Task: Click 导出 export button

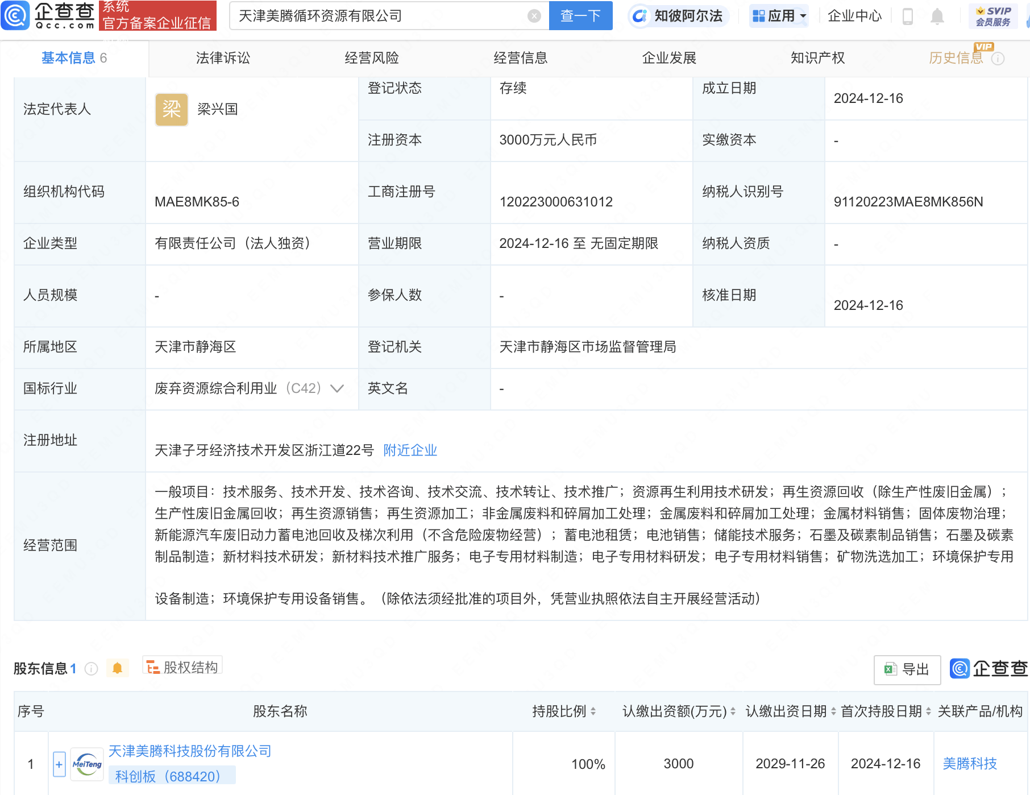Action: point(907,669)
